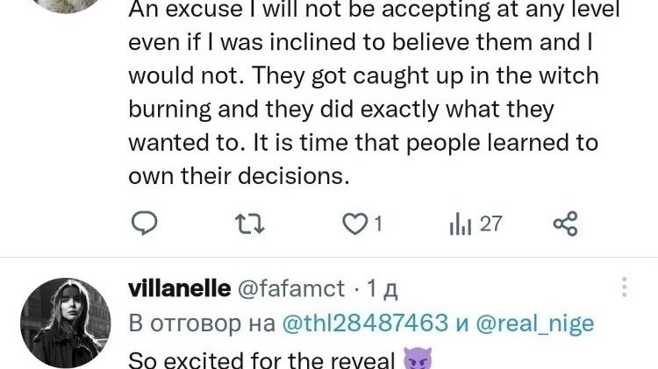The image size is (658, 369).
Task: Click the "В отговор на" reply label
Action: click(202, 323)
